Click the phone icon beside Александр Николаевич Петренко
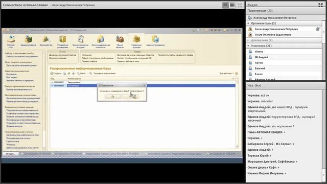327x184 pixels. 250,18
